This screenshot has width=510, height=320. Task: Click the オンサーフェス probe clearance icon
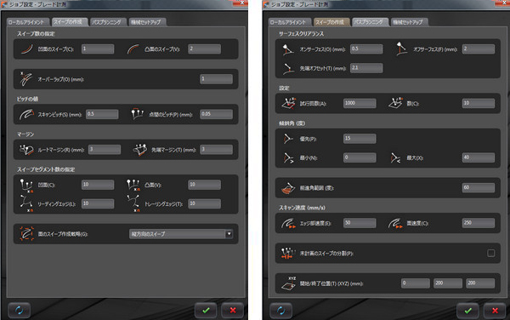click(x=288, y=49)
